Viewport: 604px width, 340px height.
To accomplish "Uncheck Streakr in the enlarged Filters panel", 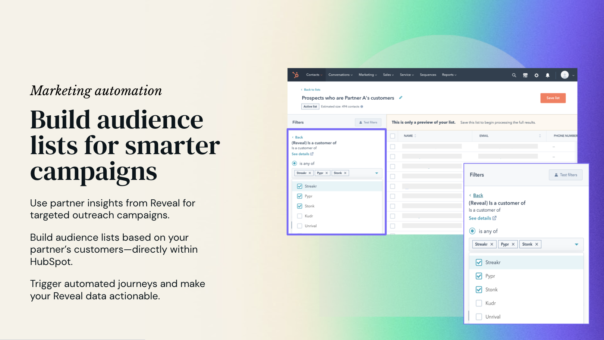I will 479,262.
